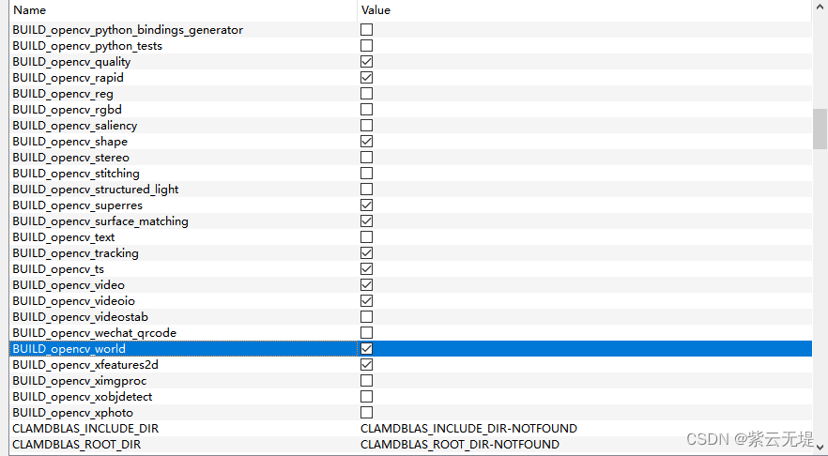828x456 pixels.
Task: Uncheck BUILD_opencv_quality option
Action: pos(366,62)
